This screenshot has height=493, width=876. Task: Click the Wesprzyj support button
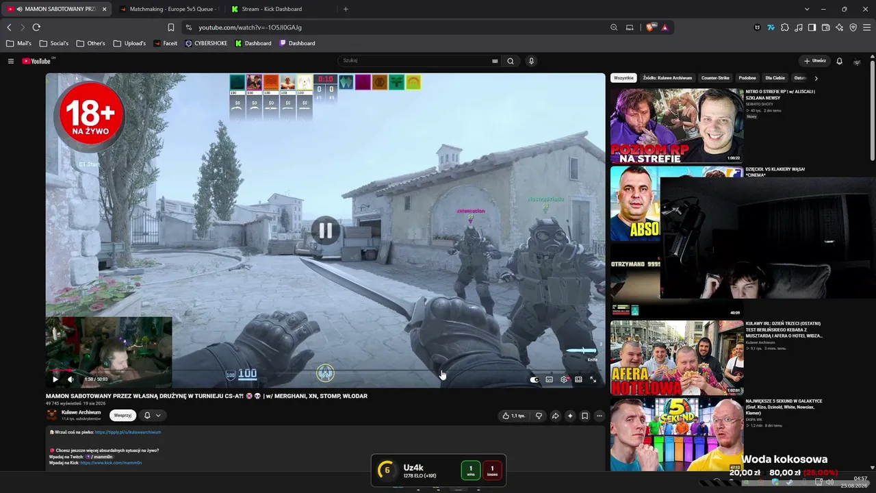tap(123, 415)
